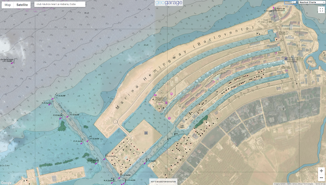
Task: Toggle fullscreen map view
Action: coord(321,10)
